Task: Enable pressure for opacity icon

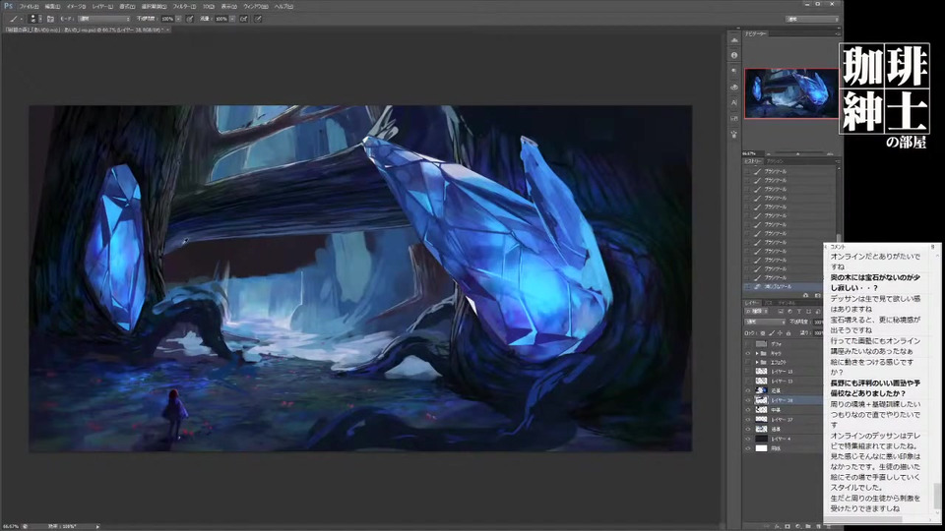Action: coord(189,18)
